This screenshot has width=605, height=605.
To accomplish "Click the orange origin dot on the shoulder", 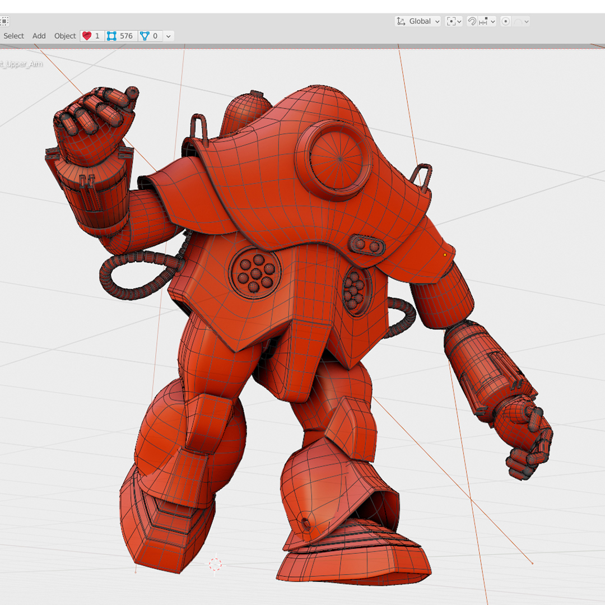I will [445, 255].
